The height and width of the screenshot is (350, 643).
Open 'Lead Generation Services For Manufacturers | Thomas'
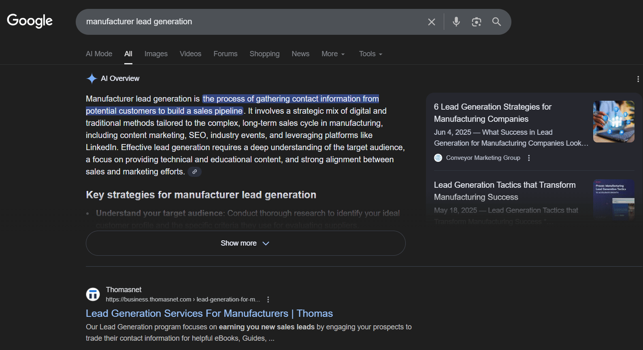(209, 314)
